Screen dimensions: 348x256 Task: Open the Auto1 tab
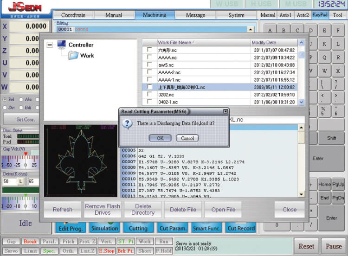(x=285, y=15)
